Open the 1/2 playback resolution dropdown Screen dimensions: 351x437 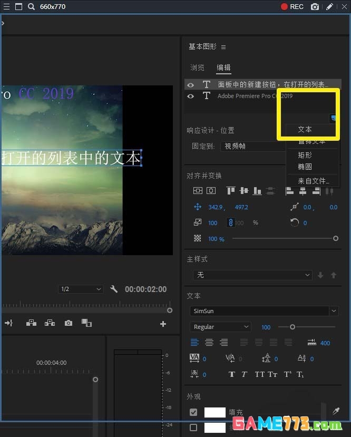point(81,289)
